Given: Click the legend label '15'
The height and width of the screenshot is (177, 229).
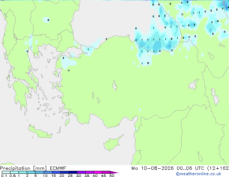Looking at the screenshot, I should tap(53, 176).
